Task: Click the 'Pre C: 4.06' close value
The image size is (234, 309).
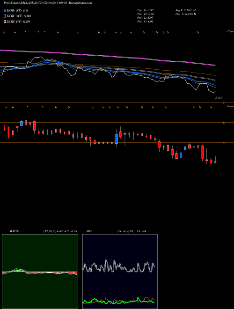Action: [146, 22]
